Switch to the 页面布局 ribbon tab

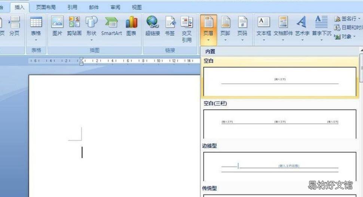point(46,7)
